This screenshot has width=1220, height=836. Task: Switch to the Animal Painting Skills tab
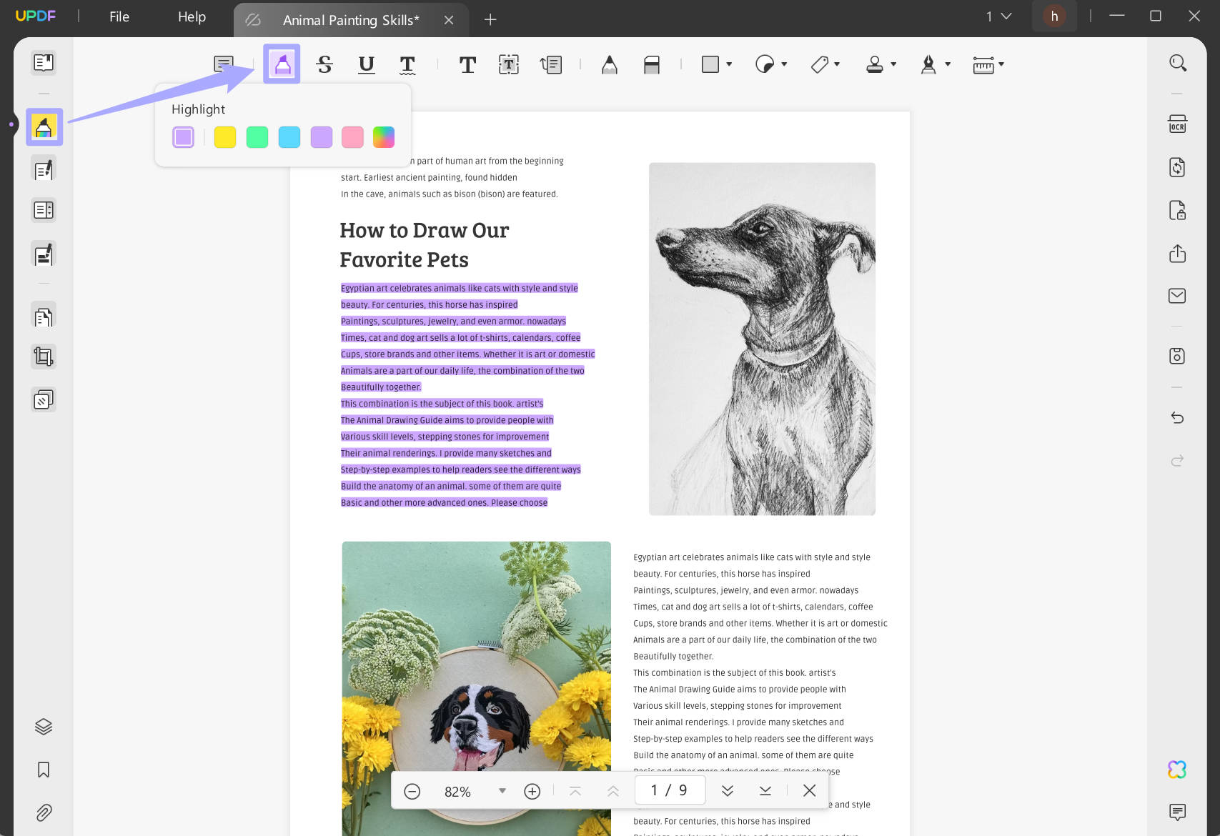pos(350,20)
